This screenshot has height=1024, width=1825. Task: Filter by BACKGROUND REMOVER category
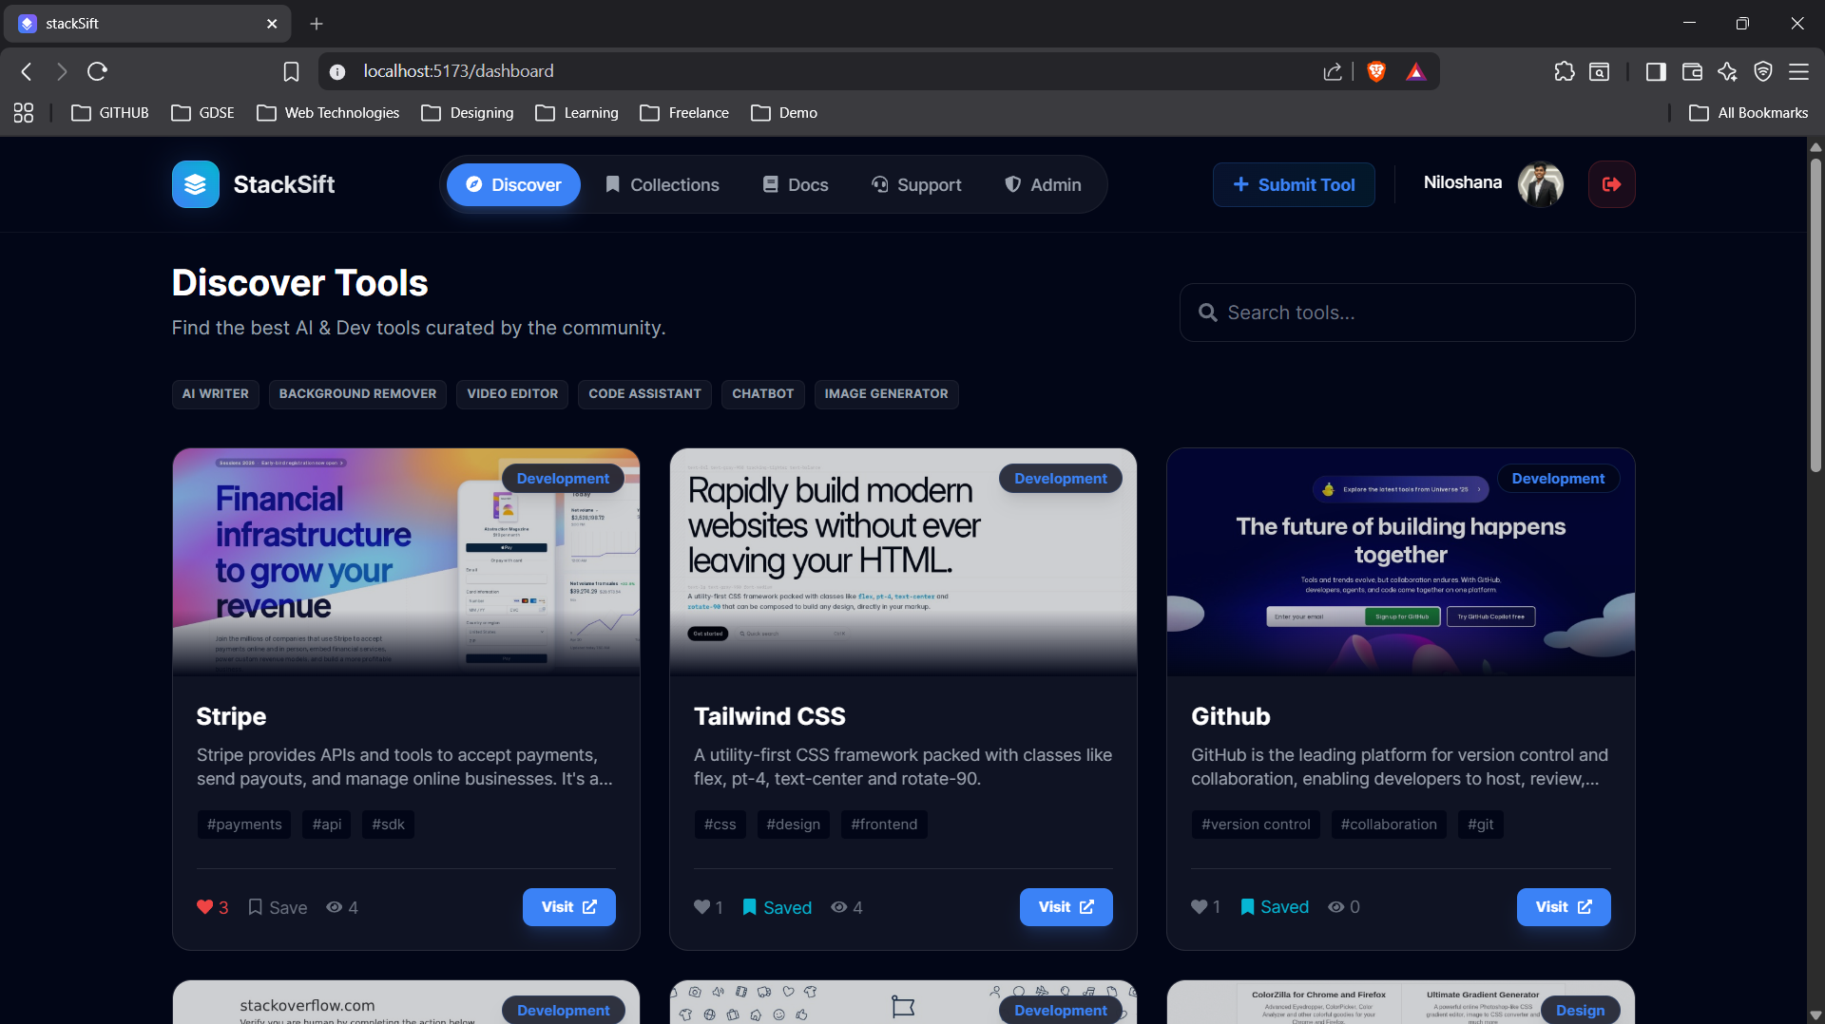357,394
